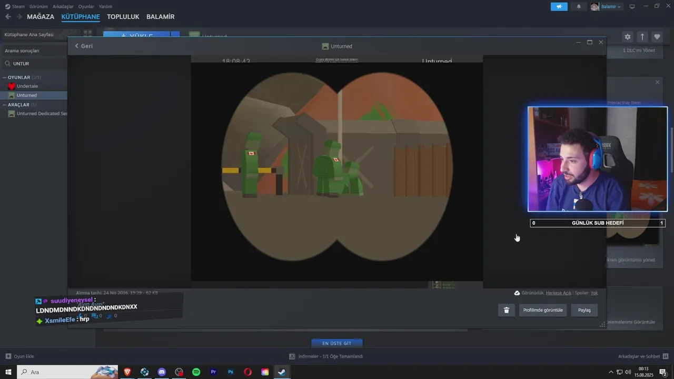Open the Oyunlar menu
The height and width of the screenshot is (379, 674).
click(x=86, y=6)
